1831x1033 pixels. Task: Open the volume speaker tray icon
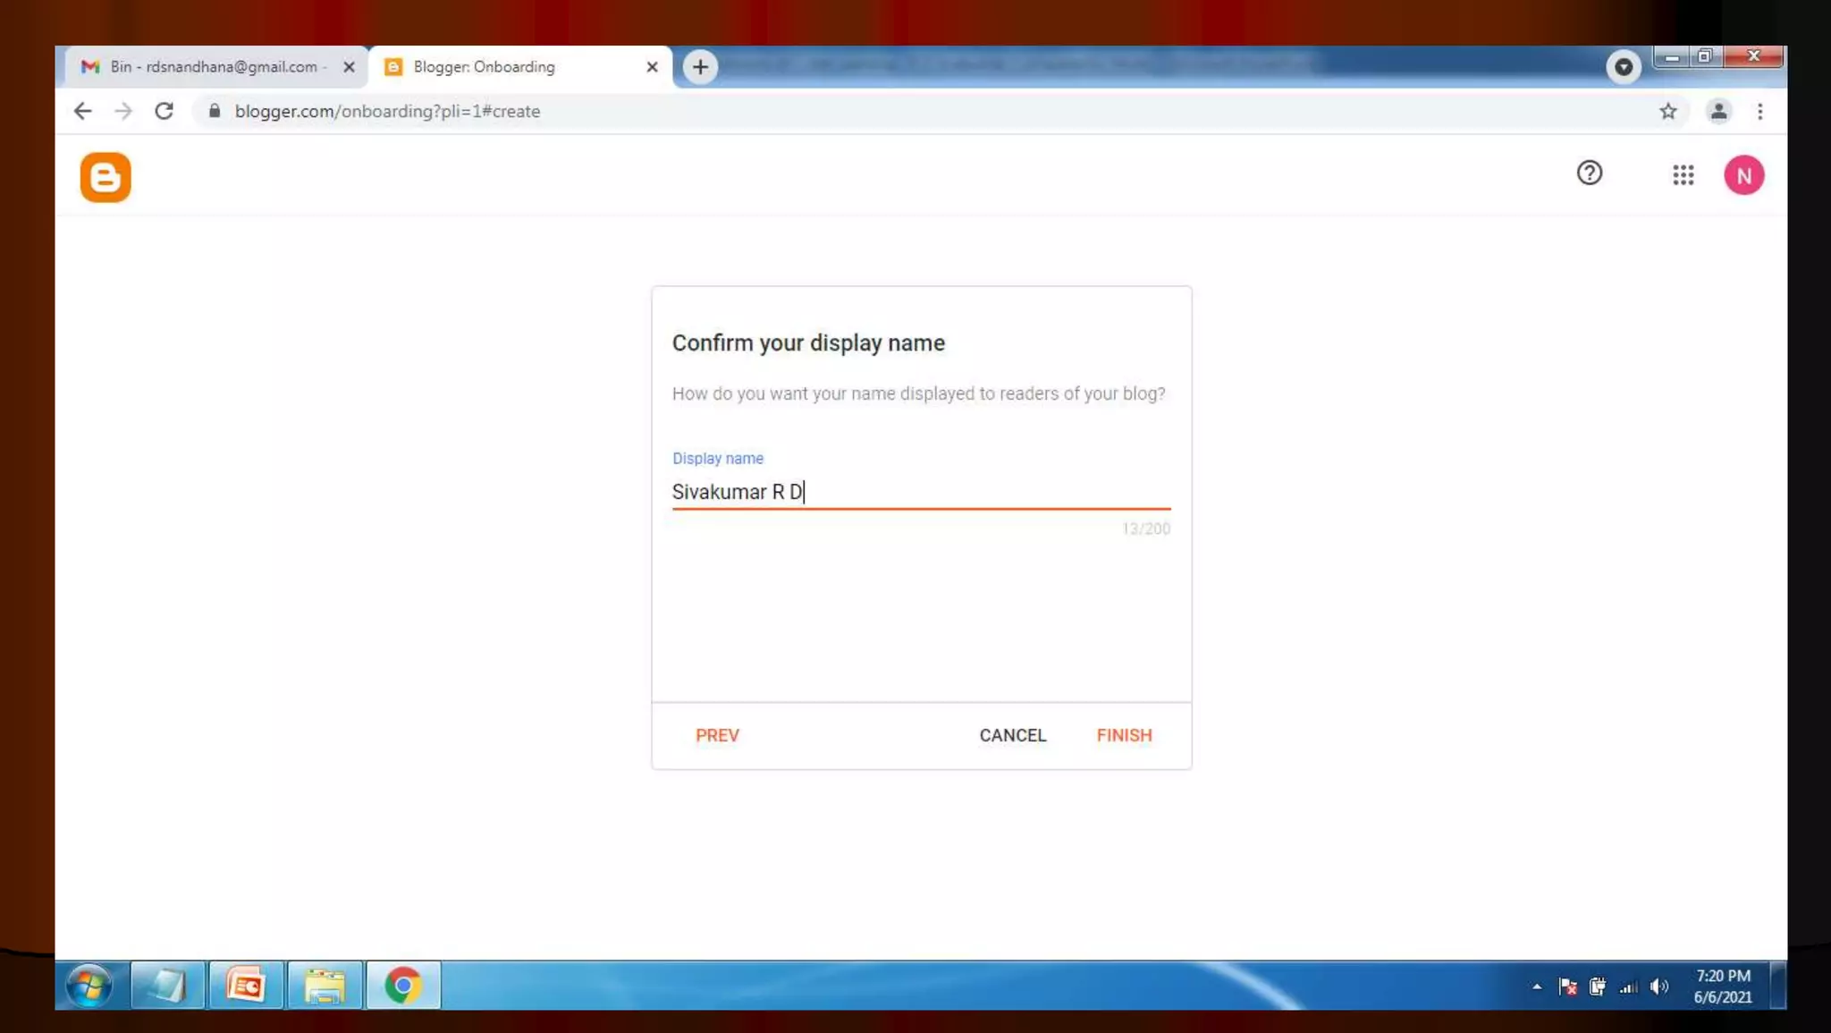(x=1659, y=986)
